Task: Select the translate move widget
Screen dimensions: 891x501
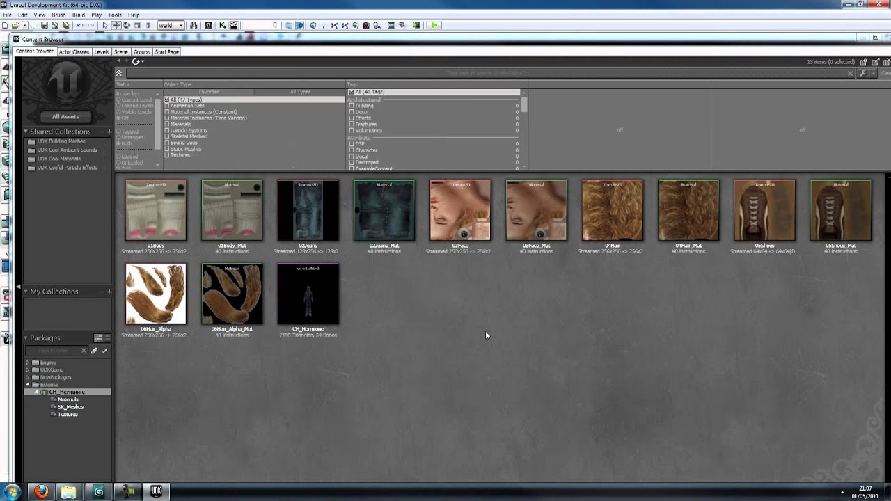Action: tap(116, 25)
